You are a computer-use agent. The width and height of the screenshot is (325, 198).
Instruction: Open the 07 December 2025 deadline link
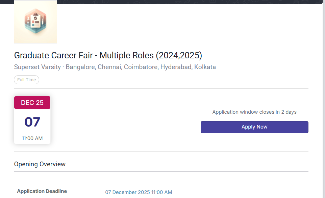click(x=139, y=192)
